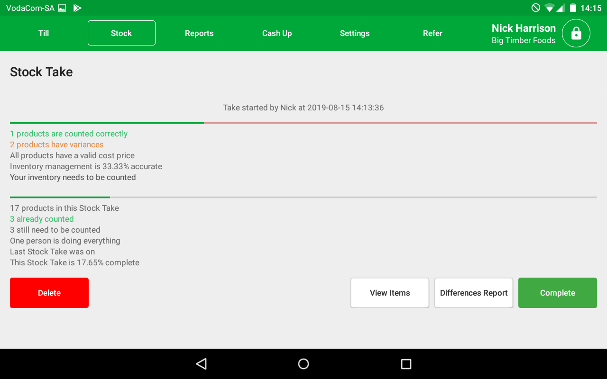This screenshot has height=379, width=607.
Task: Open the Till tab
Action: pos(44,33)
